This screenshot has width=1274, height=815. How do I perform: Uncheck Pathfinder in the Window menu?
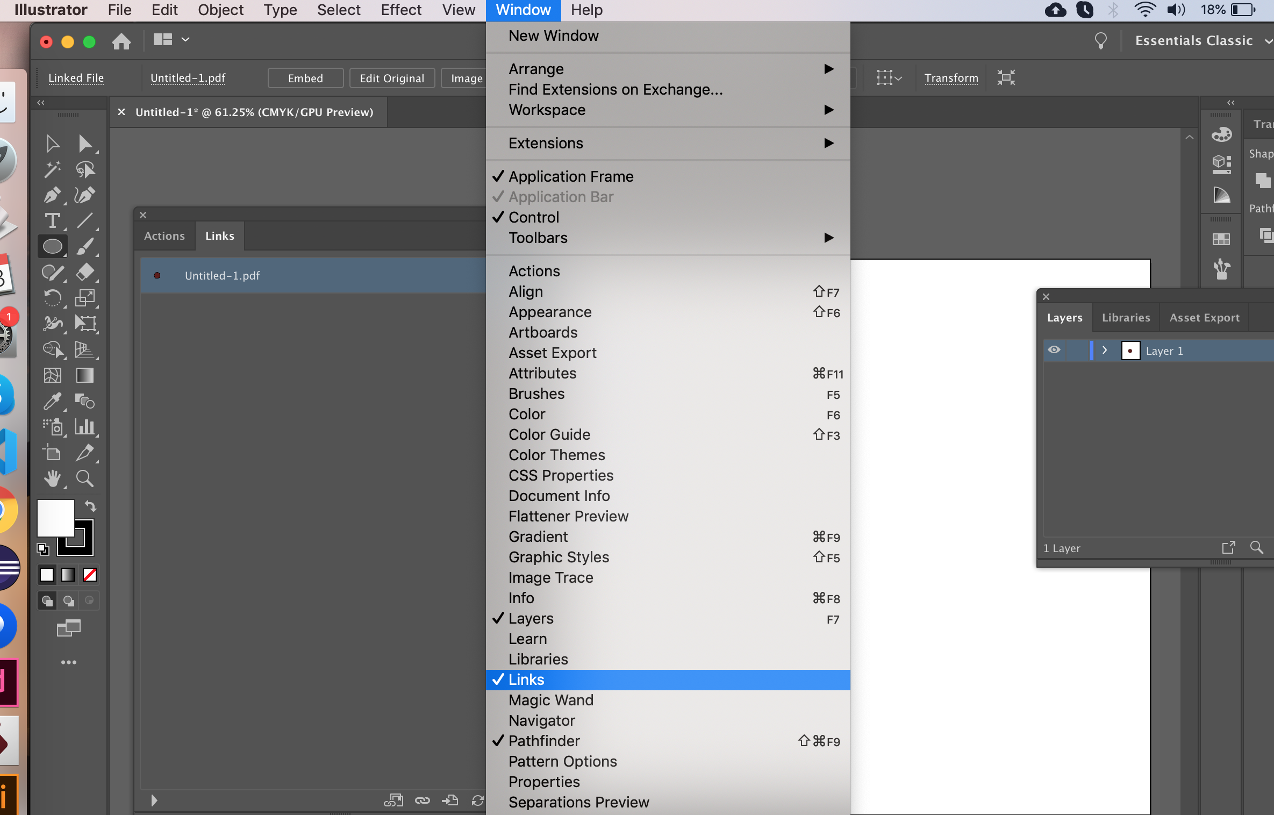tap(544, 741)
